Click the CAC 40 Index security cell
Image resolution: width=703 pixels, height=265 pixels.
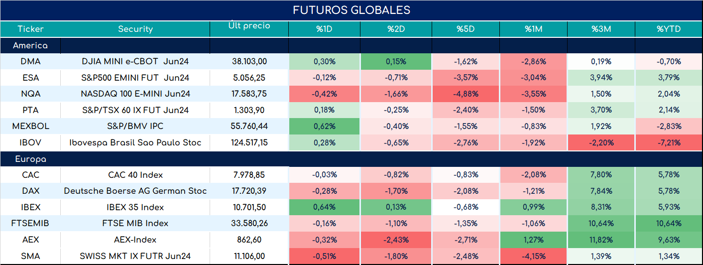[135, 175]
